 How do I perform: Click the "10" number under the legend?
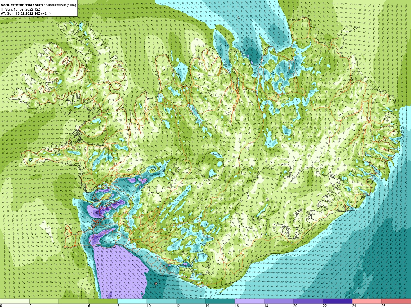click(148, 306)
